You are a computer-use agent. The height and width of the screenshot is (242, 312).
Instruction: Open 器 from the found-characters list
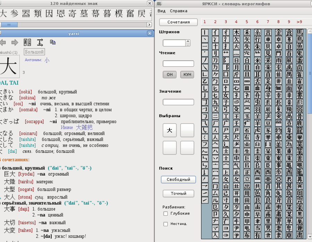[26, 13]
